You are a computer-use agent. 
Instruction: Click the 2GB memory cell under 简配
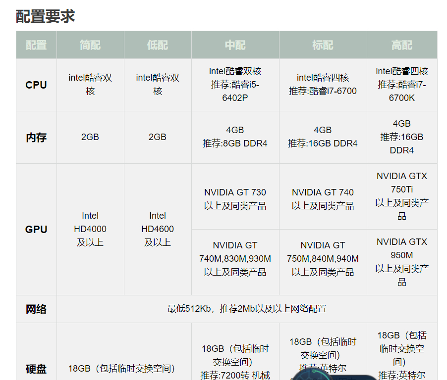90,137
